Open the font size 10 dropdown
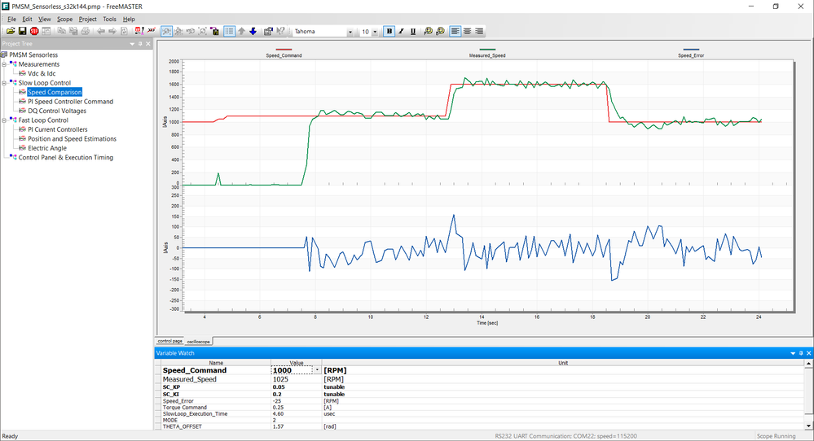Viewport: 814px width, 441px height. (x=375, y=32)
